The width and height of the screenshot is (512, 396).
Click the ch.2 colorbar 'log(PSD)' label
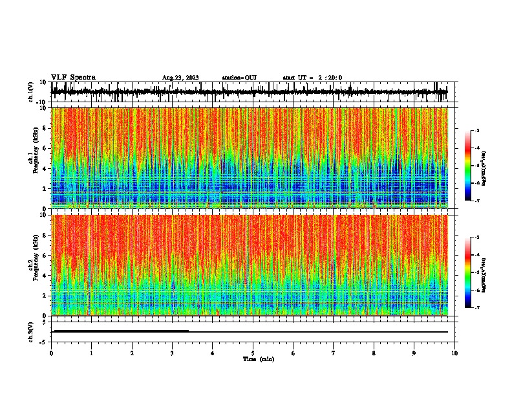484,275
